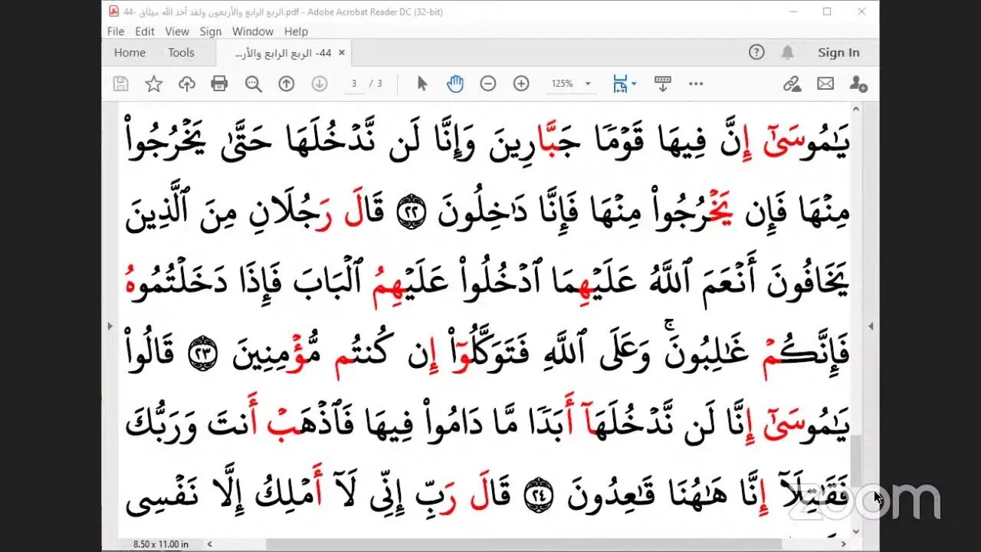981x552 pixels.
Task: Open the View menu
Action: click(177, 31)
